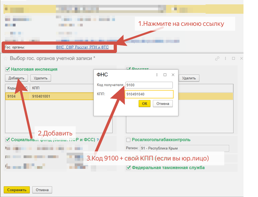The width and height of the screenshot is (258, 197).
Task: Click the Код получателя input field
Action: pyautogui.click(x=149, y=85)
